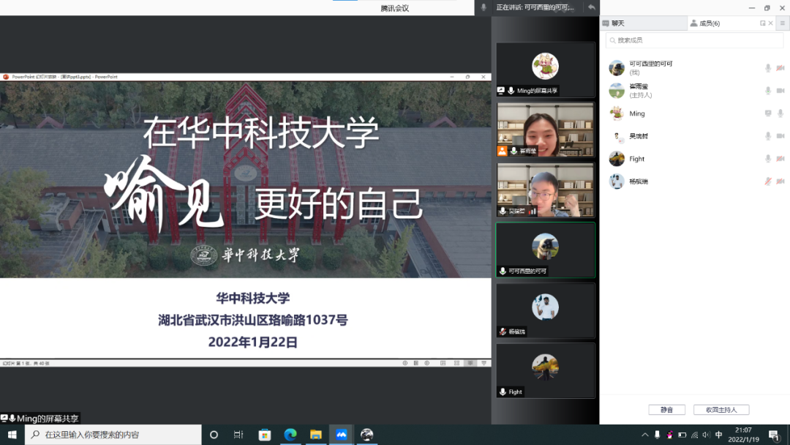Open Microsoft Edge from the taskbar

pos(290,435)
